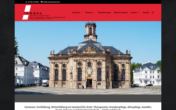This screenshot has width=176, height=110.
Task: Open the Akademie menu item
Action: pyautogui.click(x=76, y=12)
